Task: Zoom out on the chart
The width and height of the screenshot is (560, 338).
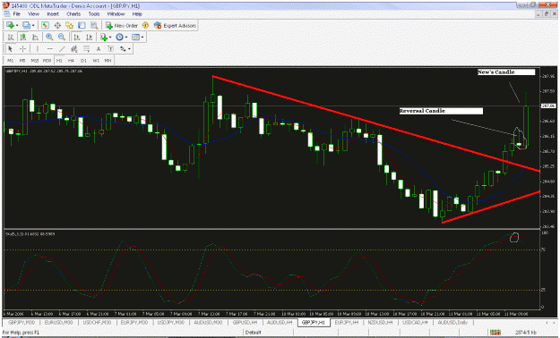Action: pos(62,37)
